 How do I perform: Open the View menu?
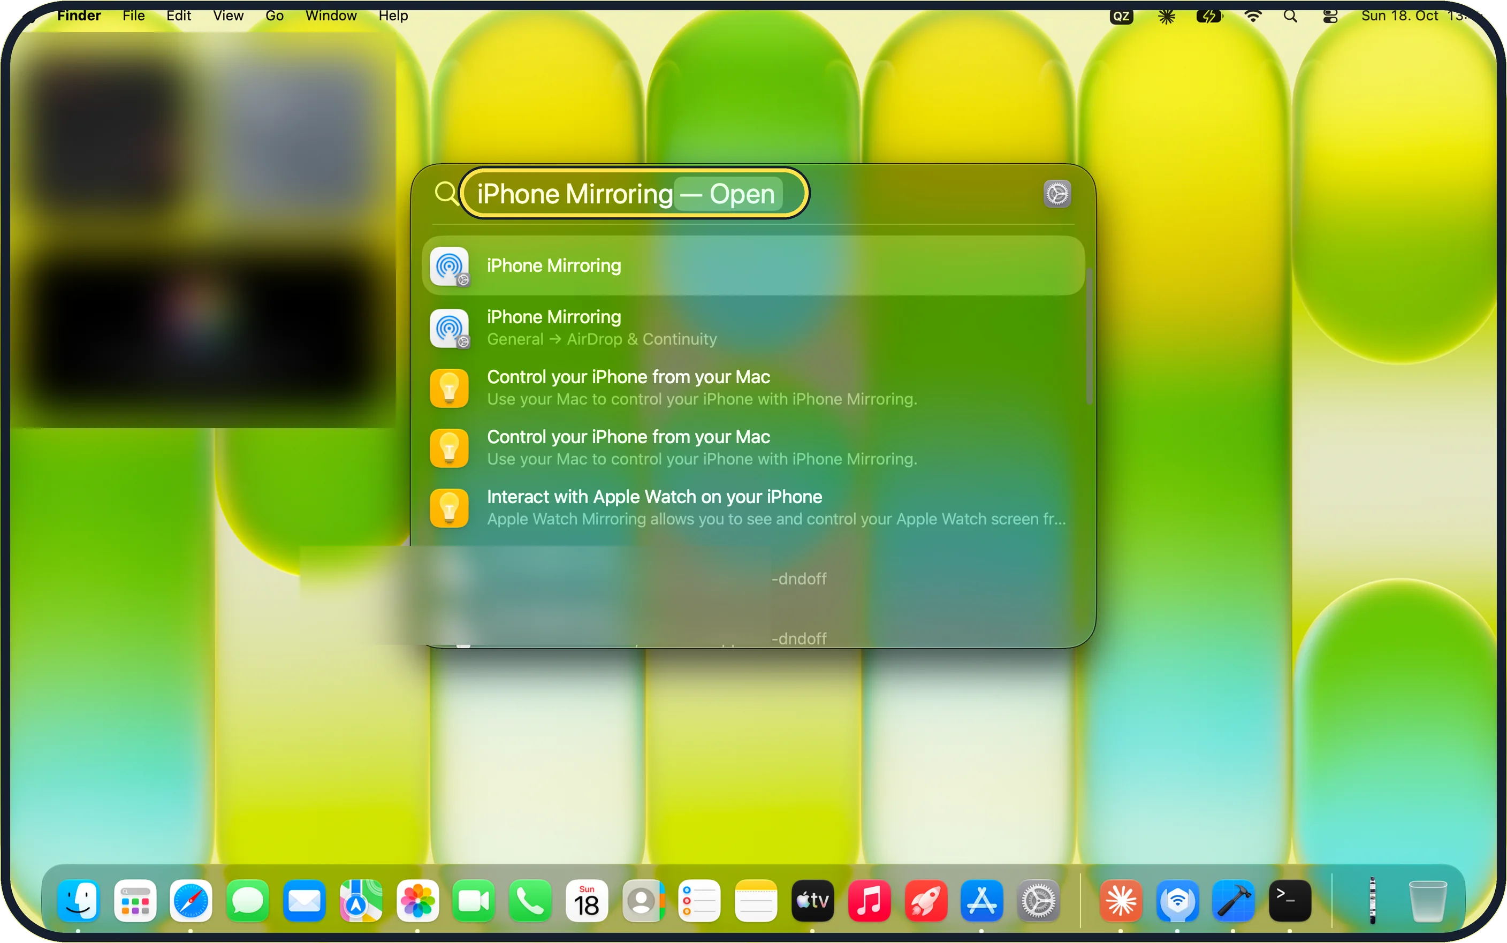click(x=228, y=16)
